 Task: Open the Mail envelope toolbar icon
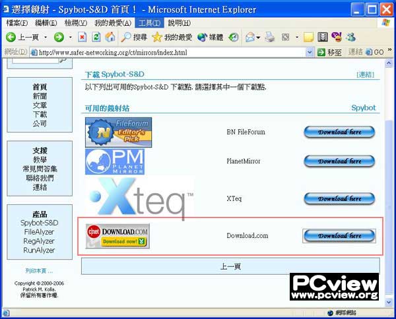[x=250, y=38]
